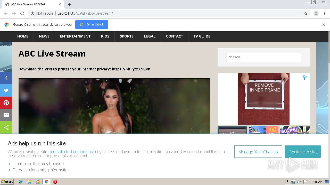Open the CONTACT menu item

[175, 36]
